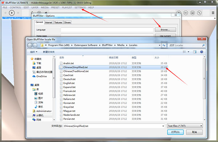This screenshot has width=218, height=142.
Task: Click the file name input field
Action: pos(113,126)
